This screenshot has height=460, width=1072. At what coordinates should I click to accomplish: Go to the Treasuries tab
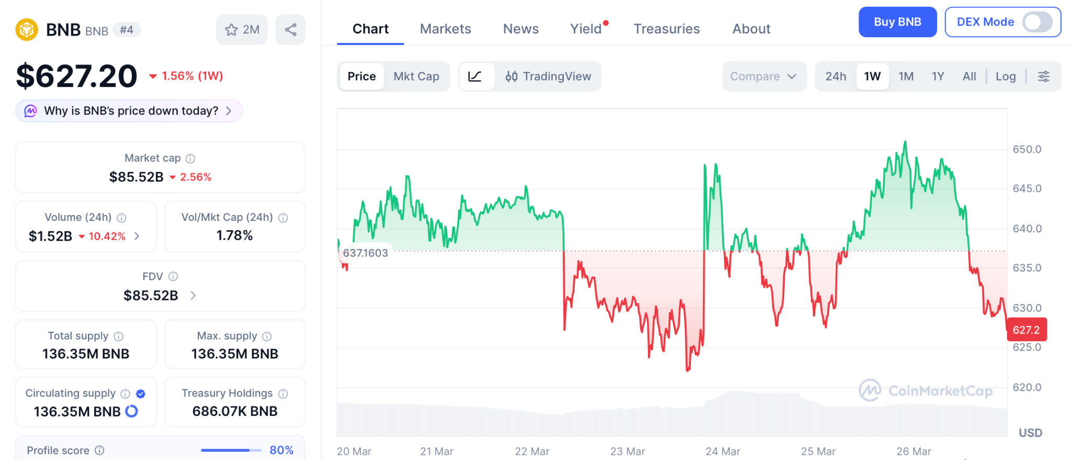pos(666,29)
